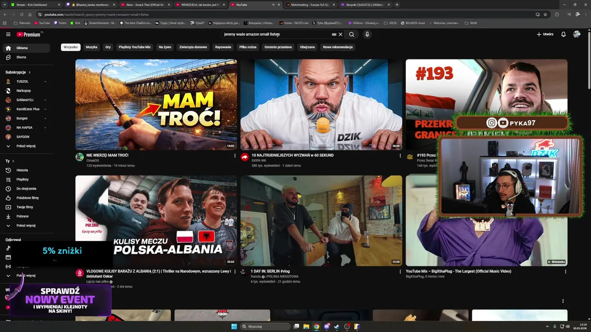Open MAM TROĆ fishing video thumbnail
This screenshot has height=332, width=591.
(x=156, y=104)
